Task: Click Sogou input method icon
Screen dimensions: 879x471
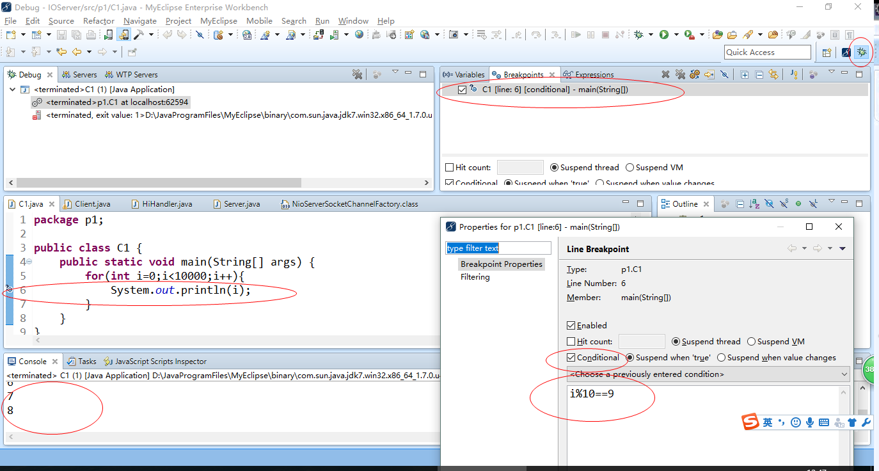Action: 750,422
